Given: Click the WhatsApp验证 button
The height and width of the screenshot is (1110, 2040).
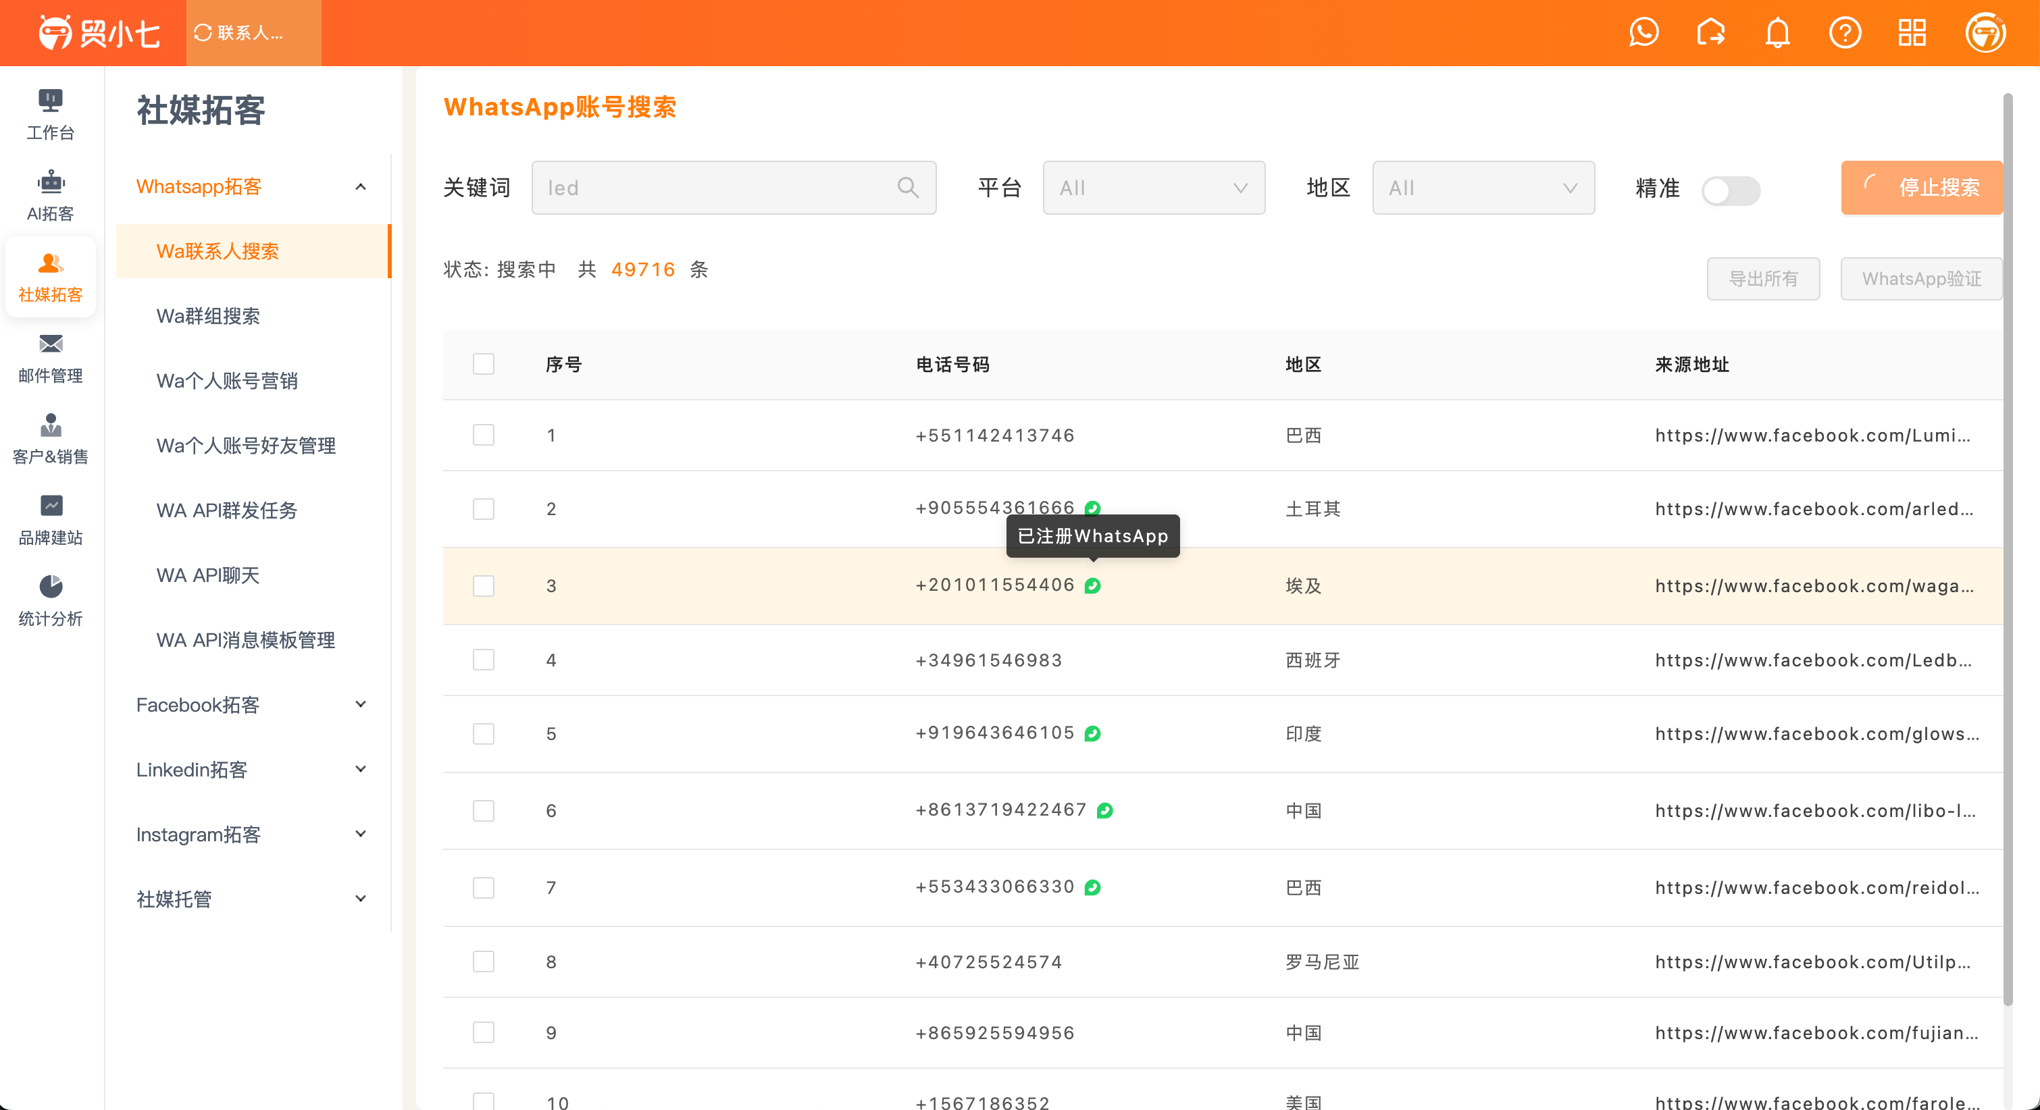Looking at the screenshot, I should point(1921,279).
